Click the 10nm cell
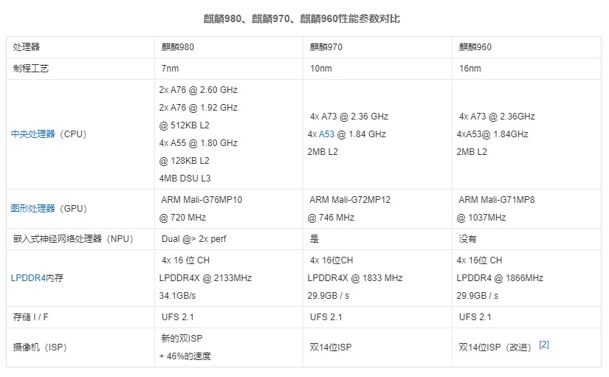Viewport: 609px width, 377px height. pos(319,69)
